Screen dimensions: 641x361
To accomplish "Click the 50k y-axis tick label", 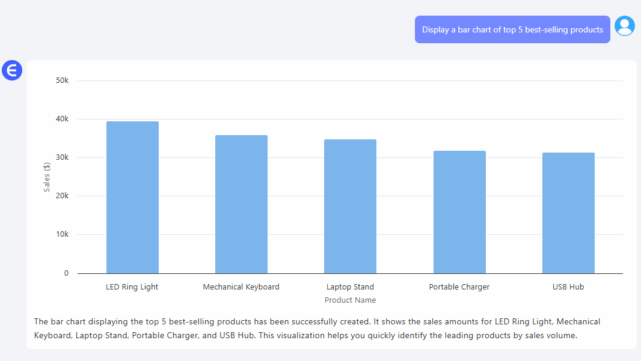I will (63, 80).
